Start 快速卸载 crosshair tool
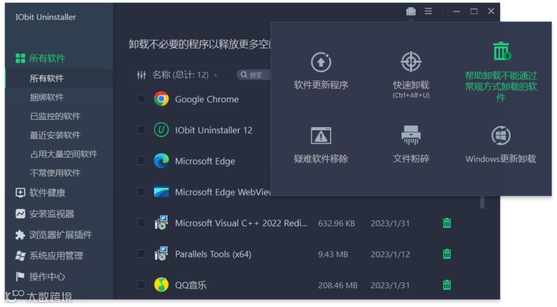 pos(411,75)
